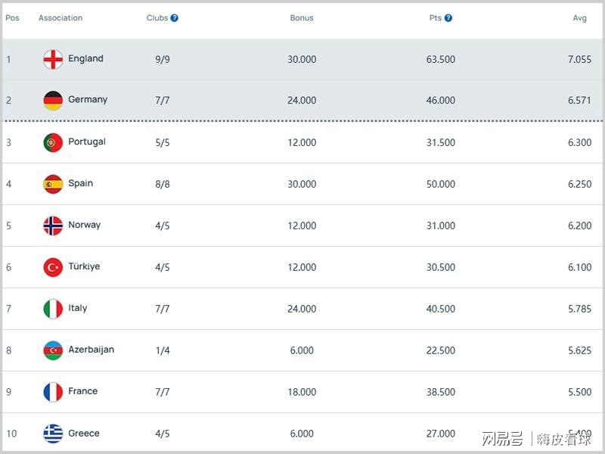This screenshot has height=454, width=605.
Task: Click Greece's points value 27.000
Action: 441,434
